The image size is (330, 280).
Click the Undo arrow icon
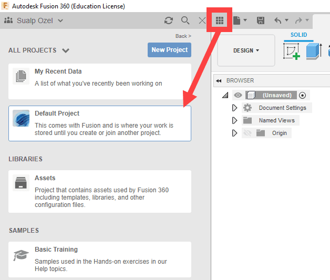278,20
